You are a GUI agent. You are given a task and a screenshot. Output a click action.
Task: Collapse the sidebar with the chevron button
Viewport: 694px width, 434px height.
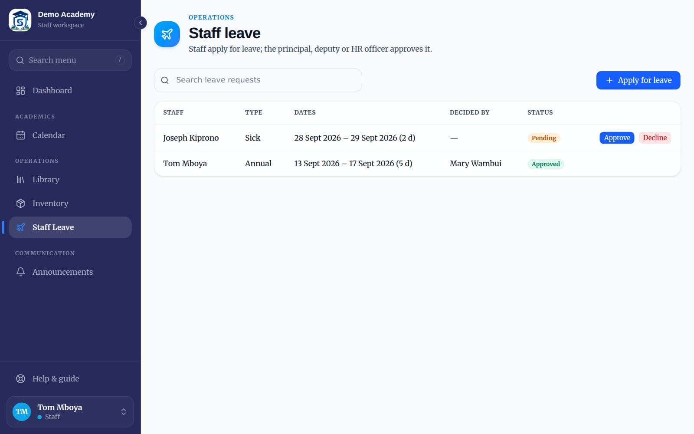141,23
